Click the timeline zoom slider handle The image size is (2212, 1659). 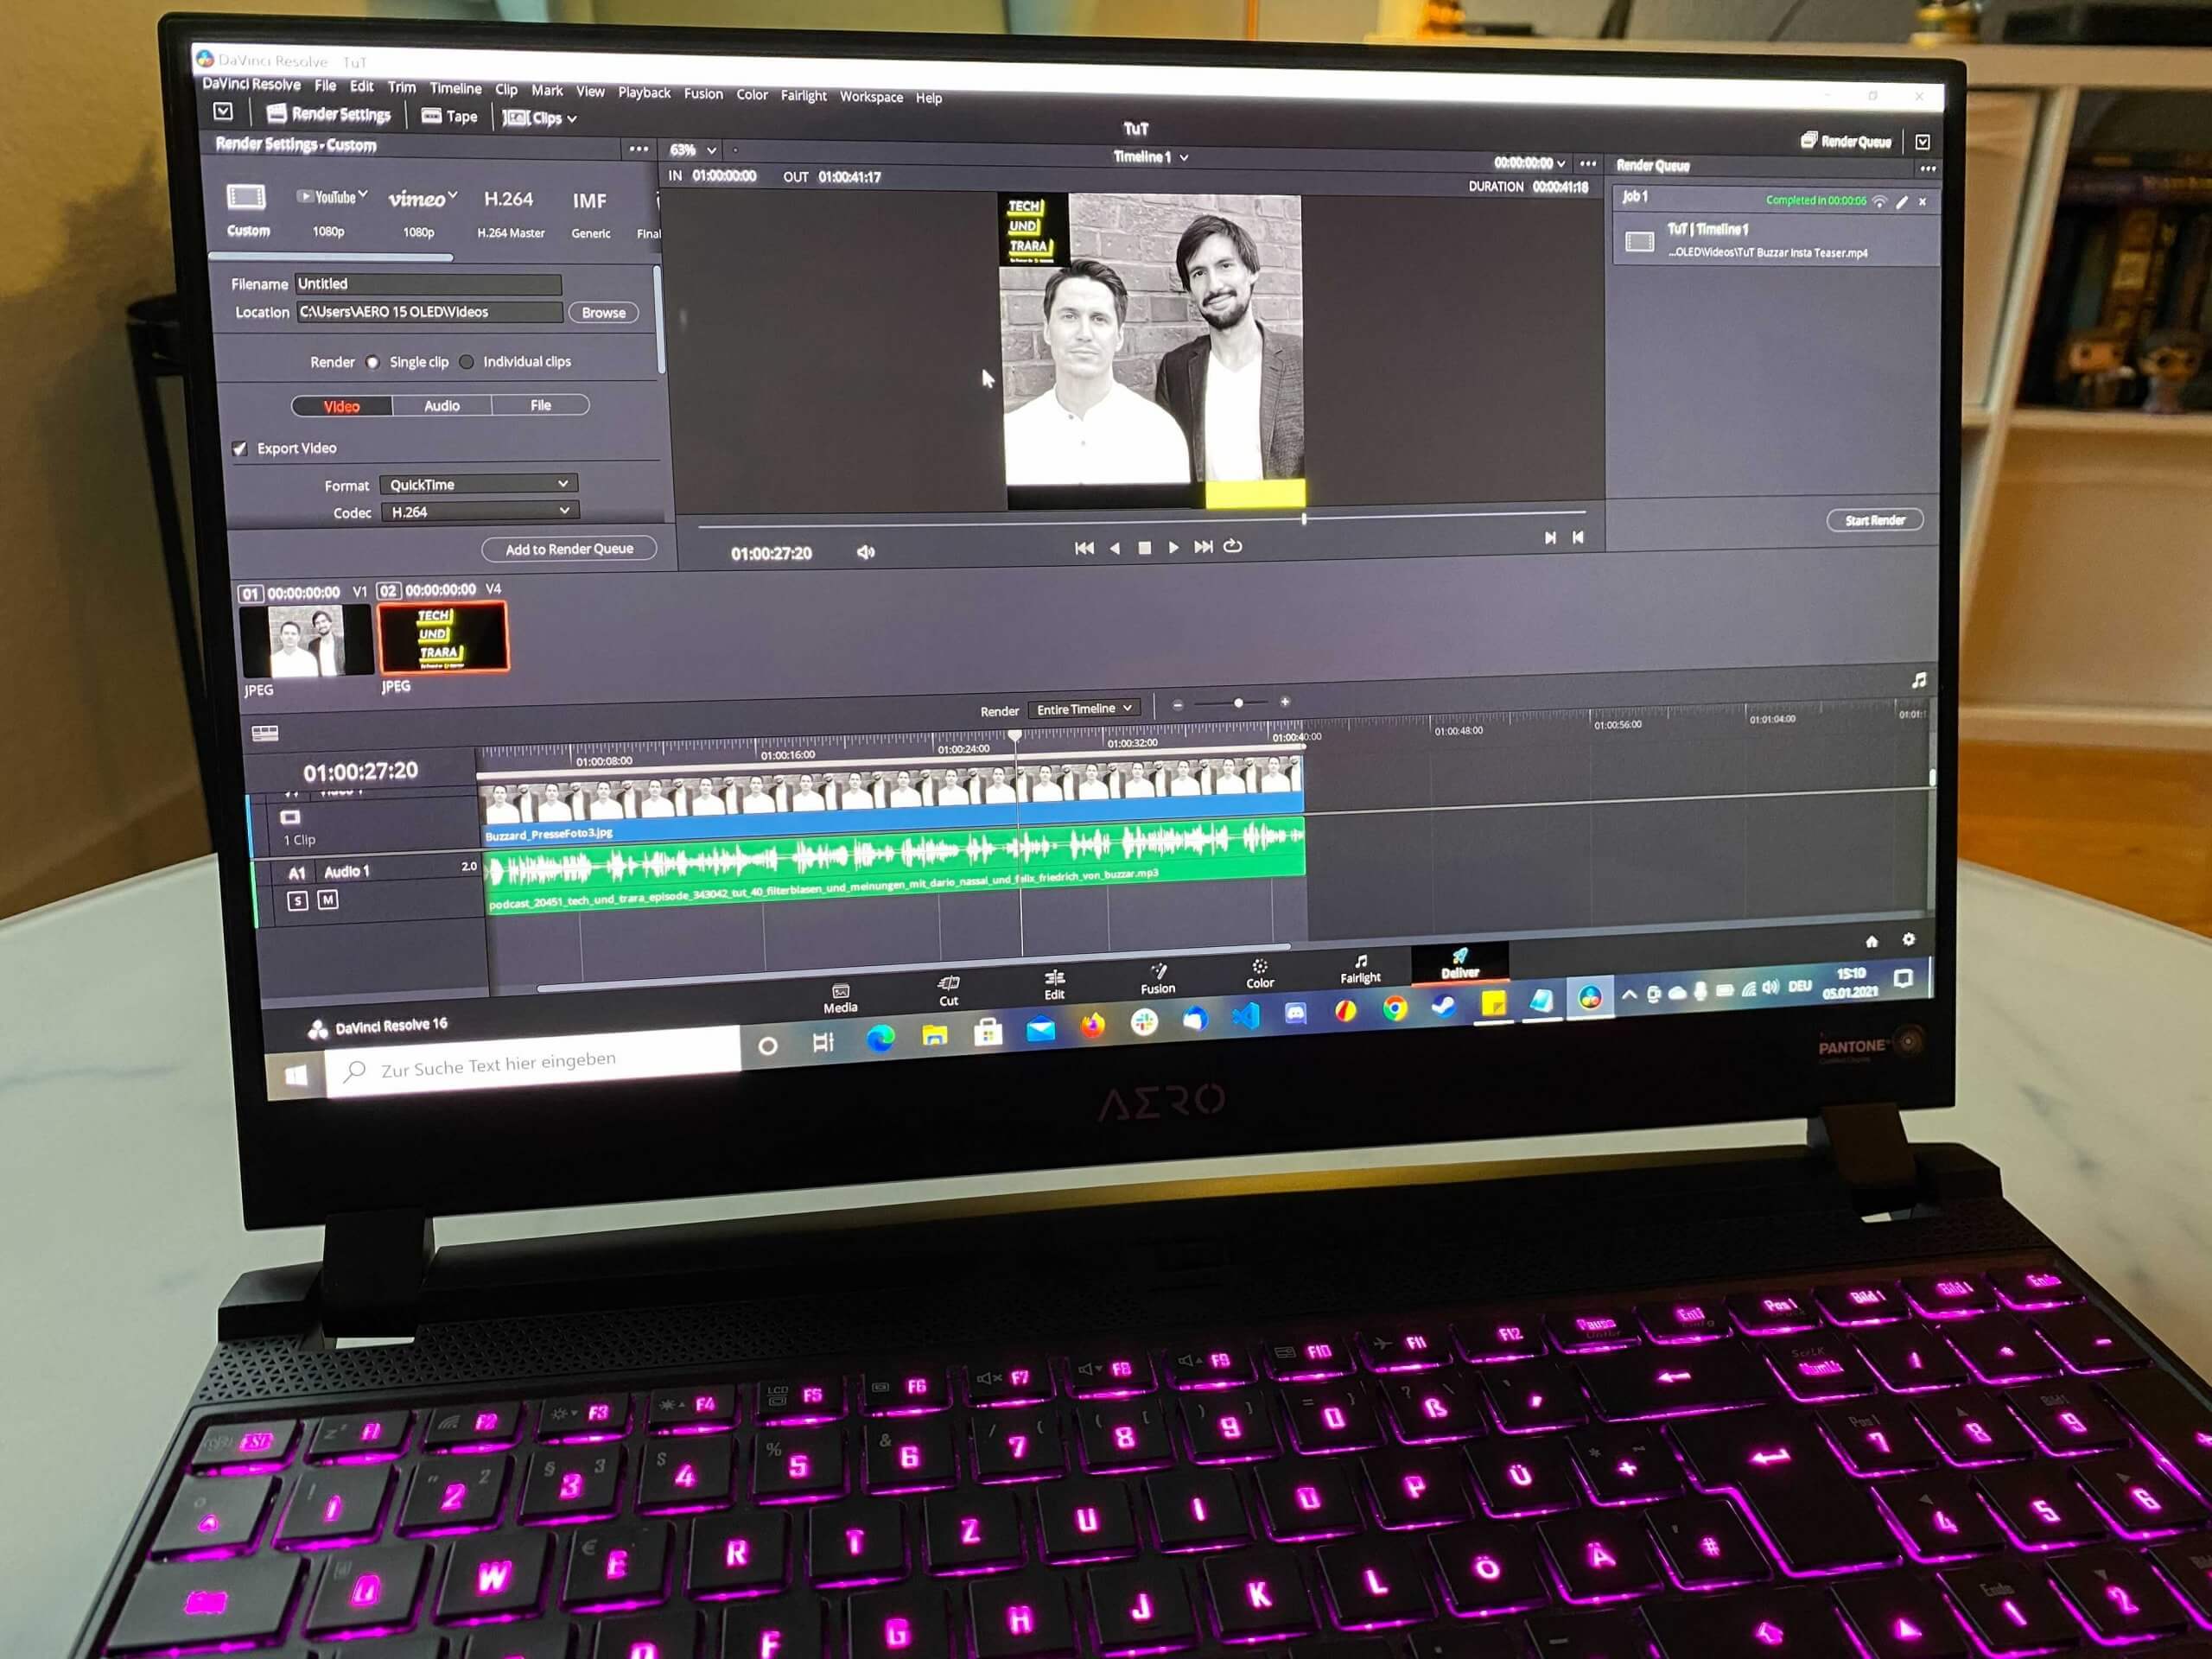point(1238,703)
